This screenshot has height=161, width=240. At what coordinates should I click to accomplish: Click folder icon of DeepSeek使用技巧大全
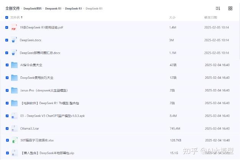14,78
